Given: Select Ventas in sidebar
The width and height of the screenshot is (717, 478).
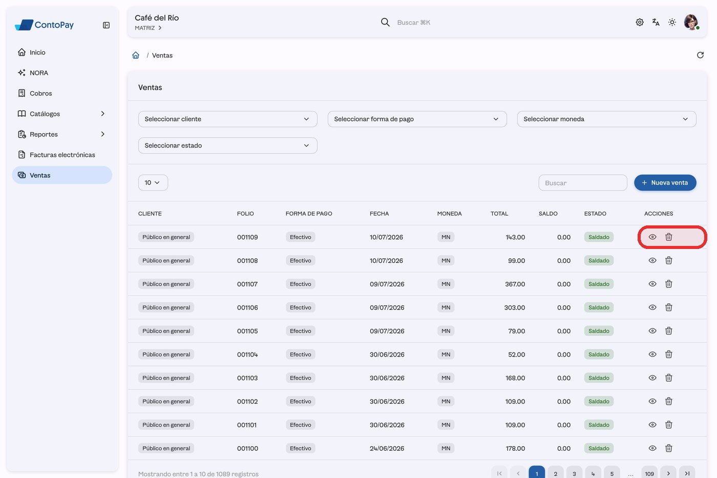Looking at the screenshot, I should pyautogui.click(x=62, y=175).
